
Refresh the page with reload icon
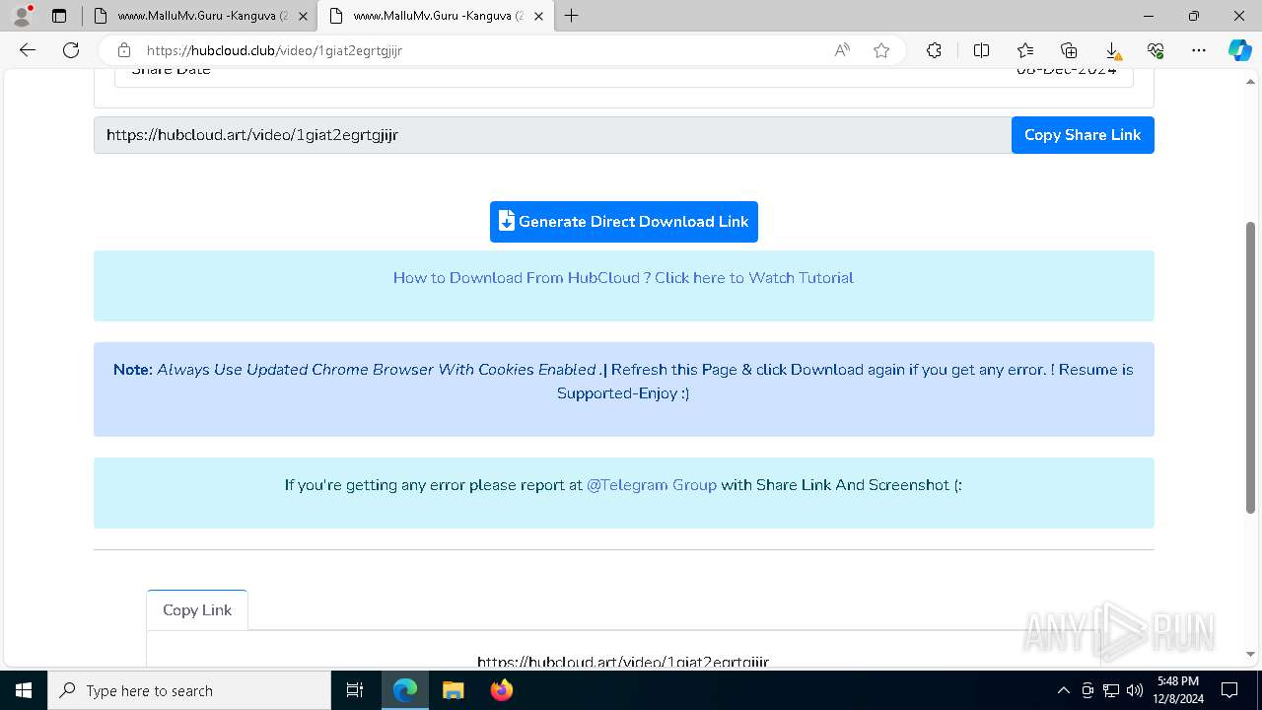[71, 50]
